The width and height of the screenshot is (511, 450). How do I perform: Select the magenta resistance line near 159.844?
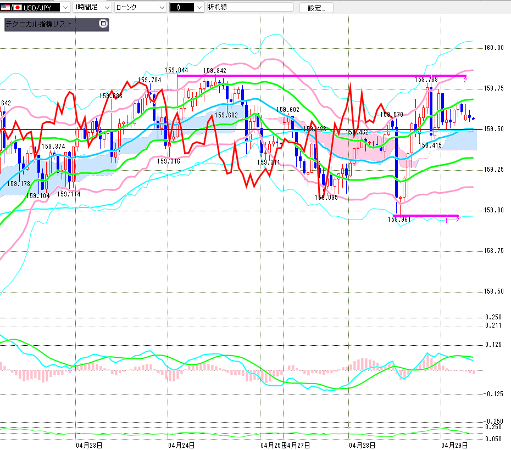(x=319, y=75)
